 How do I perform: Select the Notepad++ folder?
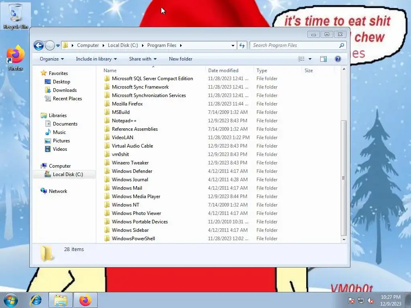coord(124,121)
